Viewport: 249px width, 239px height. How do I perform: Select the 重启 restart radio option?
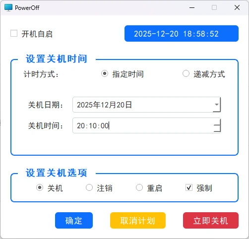coord(139,187)
